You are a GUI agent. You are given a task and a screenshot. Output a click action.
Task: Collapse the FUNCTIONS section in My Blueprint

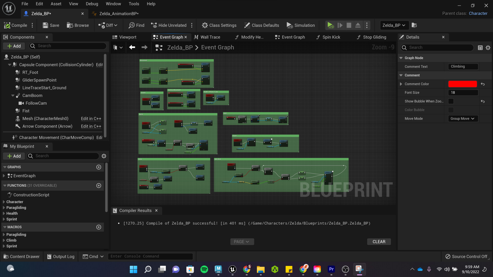tap(5, 185)
